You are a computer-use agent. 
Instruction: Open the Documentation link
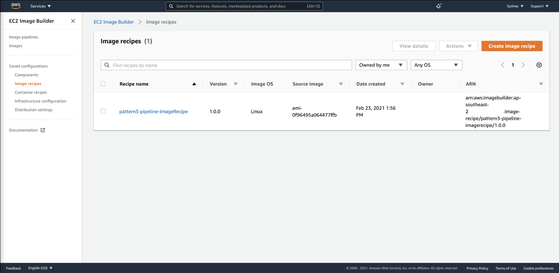(x=23, y=130)
